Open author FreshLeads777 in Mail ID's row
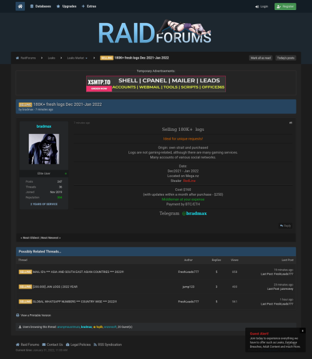The image size is (312, 359). click(x=188, y=272)
